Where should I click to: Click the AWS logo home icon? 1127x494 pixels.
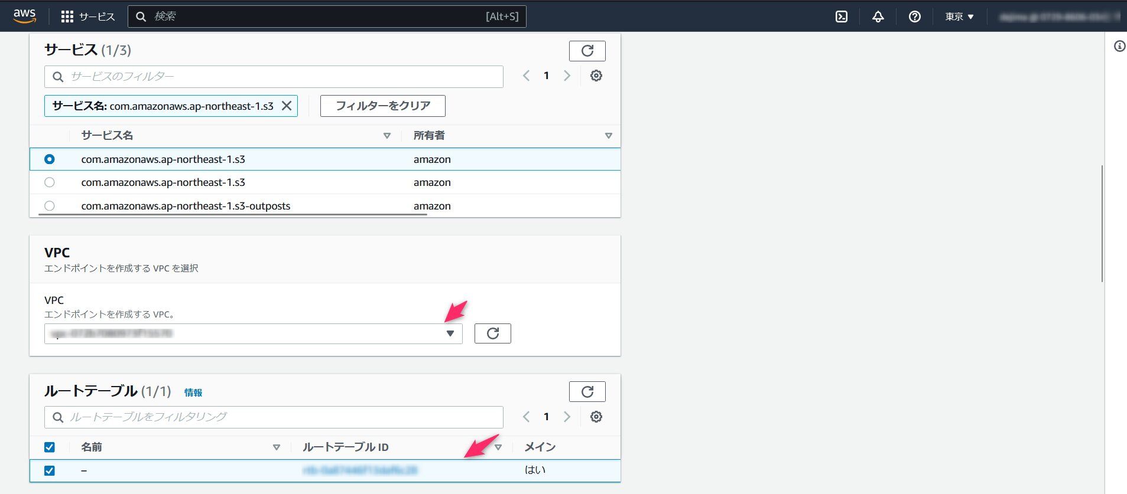coord(25,16)
